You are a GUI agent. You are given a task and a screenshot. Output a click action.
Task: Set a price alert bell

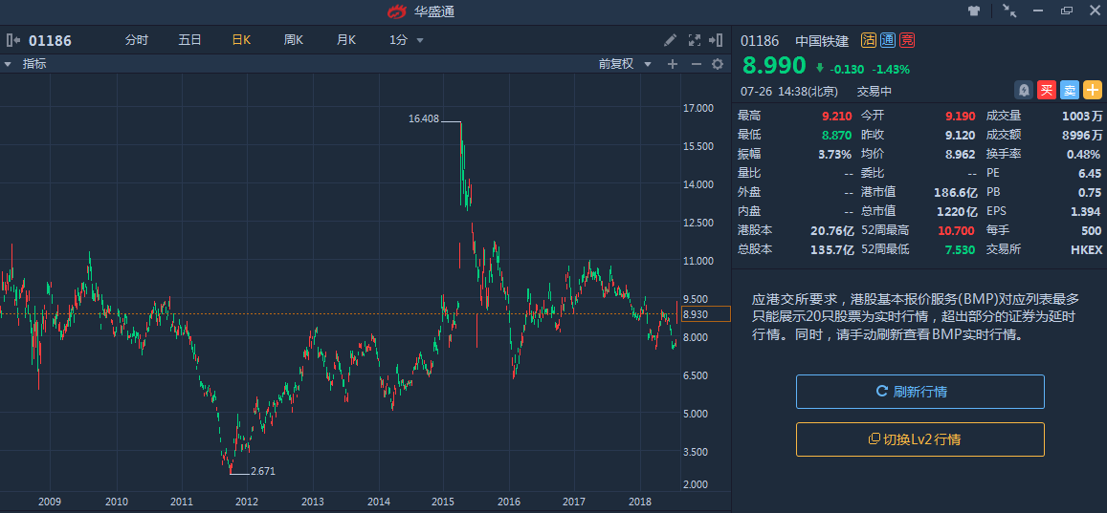click(x=1024, y=90)
